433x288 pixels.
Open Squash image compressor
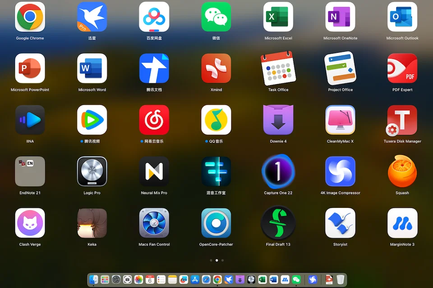tap(402, 171)
